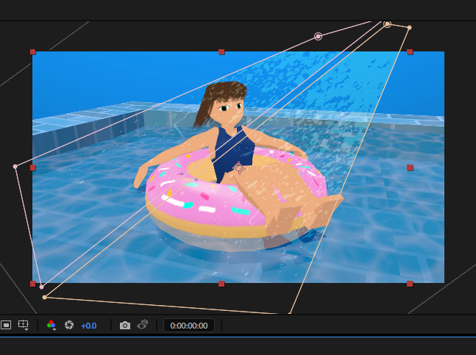
Task: Click the bottom-left red layer handle
Action: (x=33, y=284)
